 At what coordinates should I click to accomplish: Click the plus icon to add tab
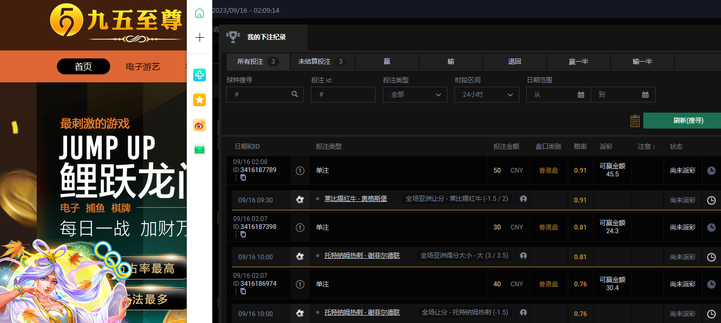200,38
